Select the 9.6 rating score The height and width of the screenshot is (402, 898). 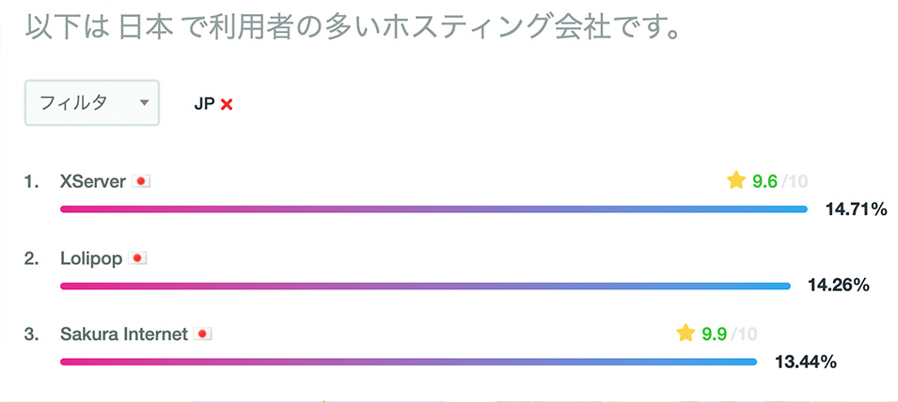pos(764,181)
